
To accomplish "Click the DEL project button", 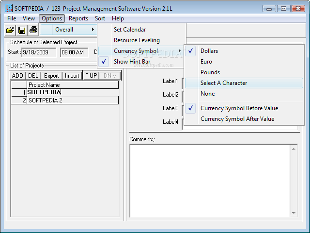I will tap(33, 76).
